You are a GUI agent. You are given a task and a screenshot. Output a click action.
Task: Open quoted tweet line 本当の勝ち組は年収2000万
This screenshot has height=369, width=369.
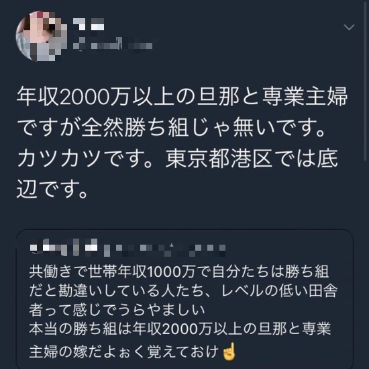180,329
